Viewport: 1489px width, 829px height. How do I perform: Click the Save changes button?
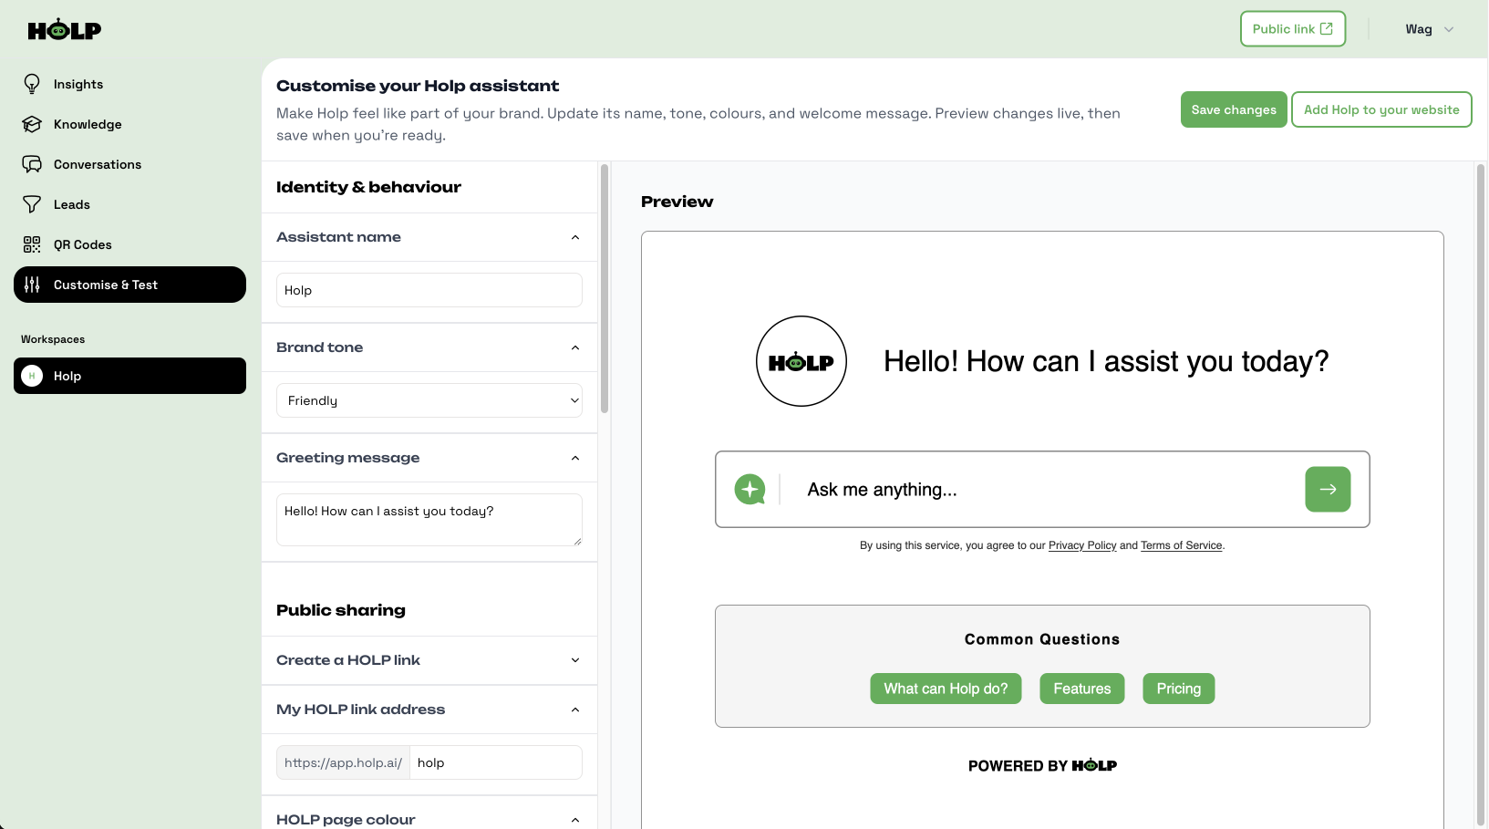click(1234, 109)
